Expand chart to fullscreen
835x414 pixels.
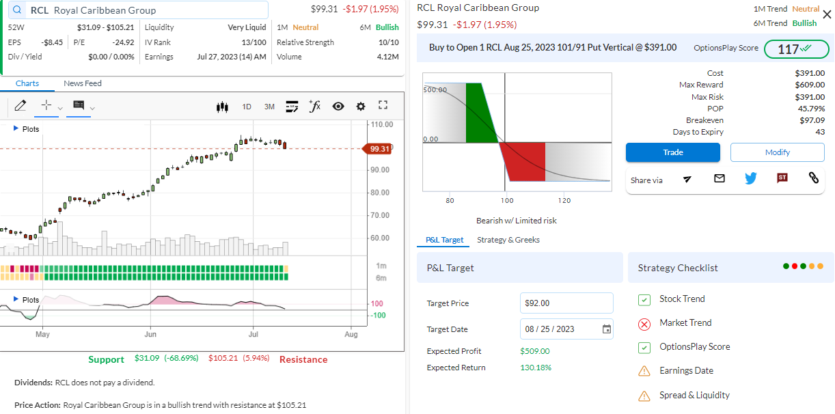[x=383, y=105]
